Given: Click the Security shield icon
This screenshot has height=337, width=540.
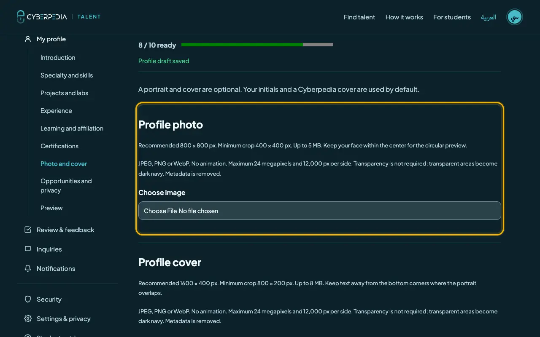Looking at the screenshot, I should (28, 299).
